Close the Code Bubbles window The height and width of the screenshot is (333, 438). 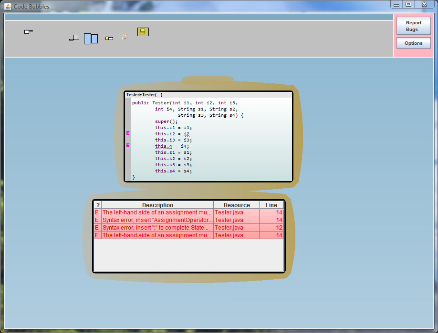click(424, 4)
